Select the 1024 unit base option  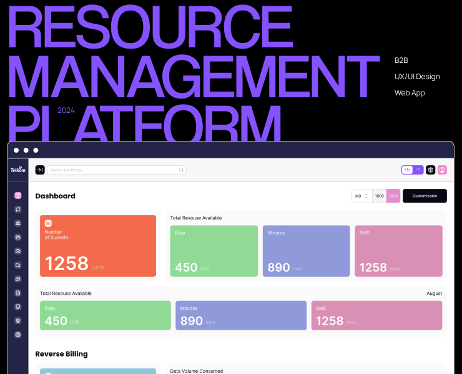pyautogui.click(x=393, y=196)
